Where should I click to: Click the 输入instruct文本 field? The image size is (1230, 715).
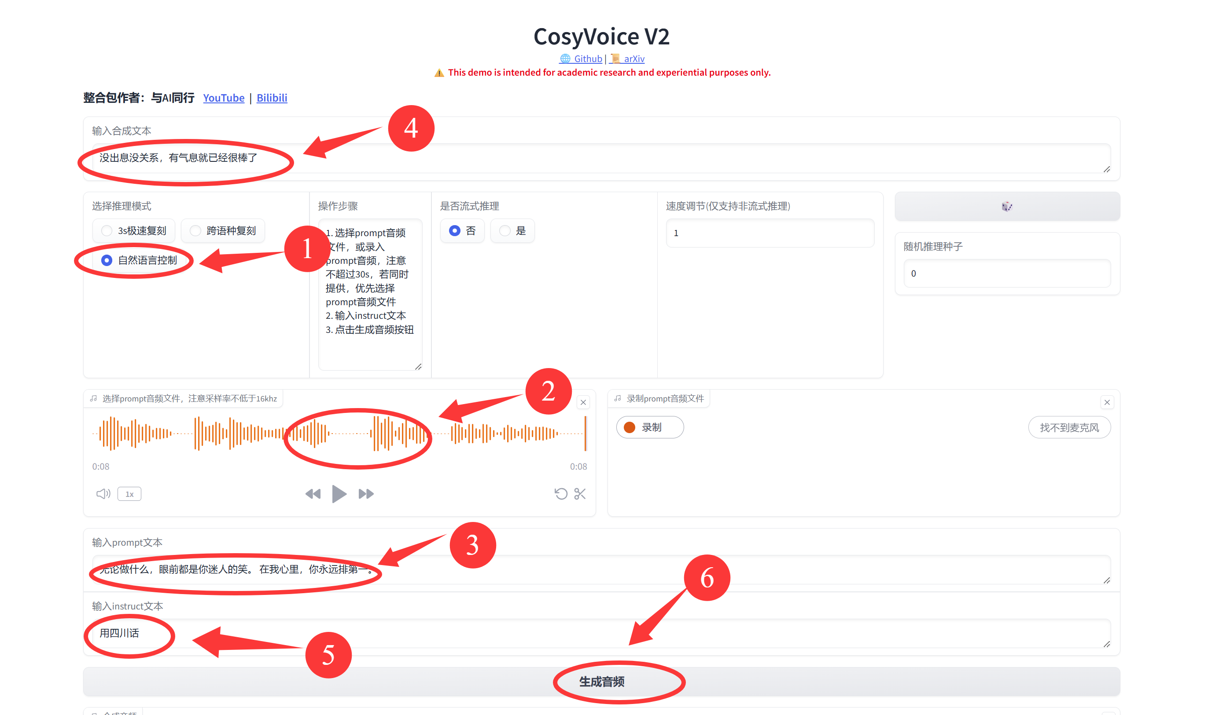click(x=601, y=633)
